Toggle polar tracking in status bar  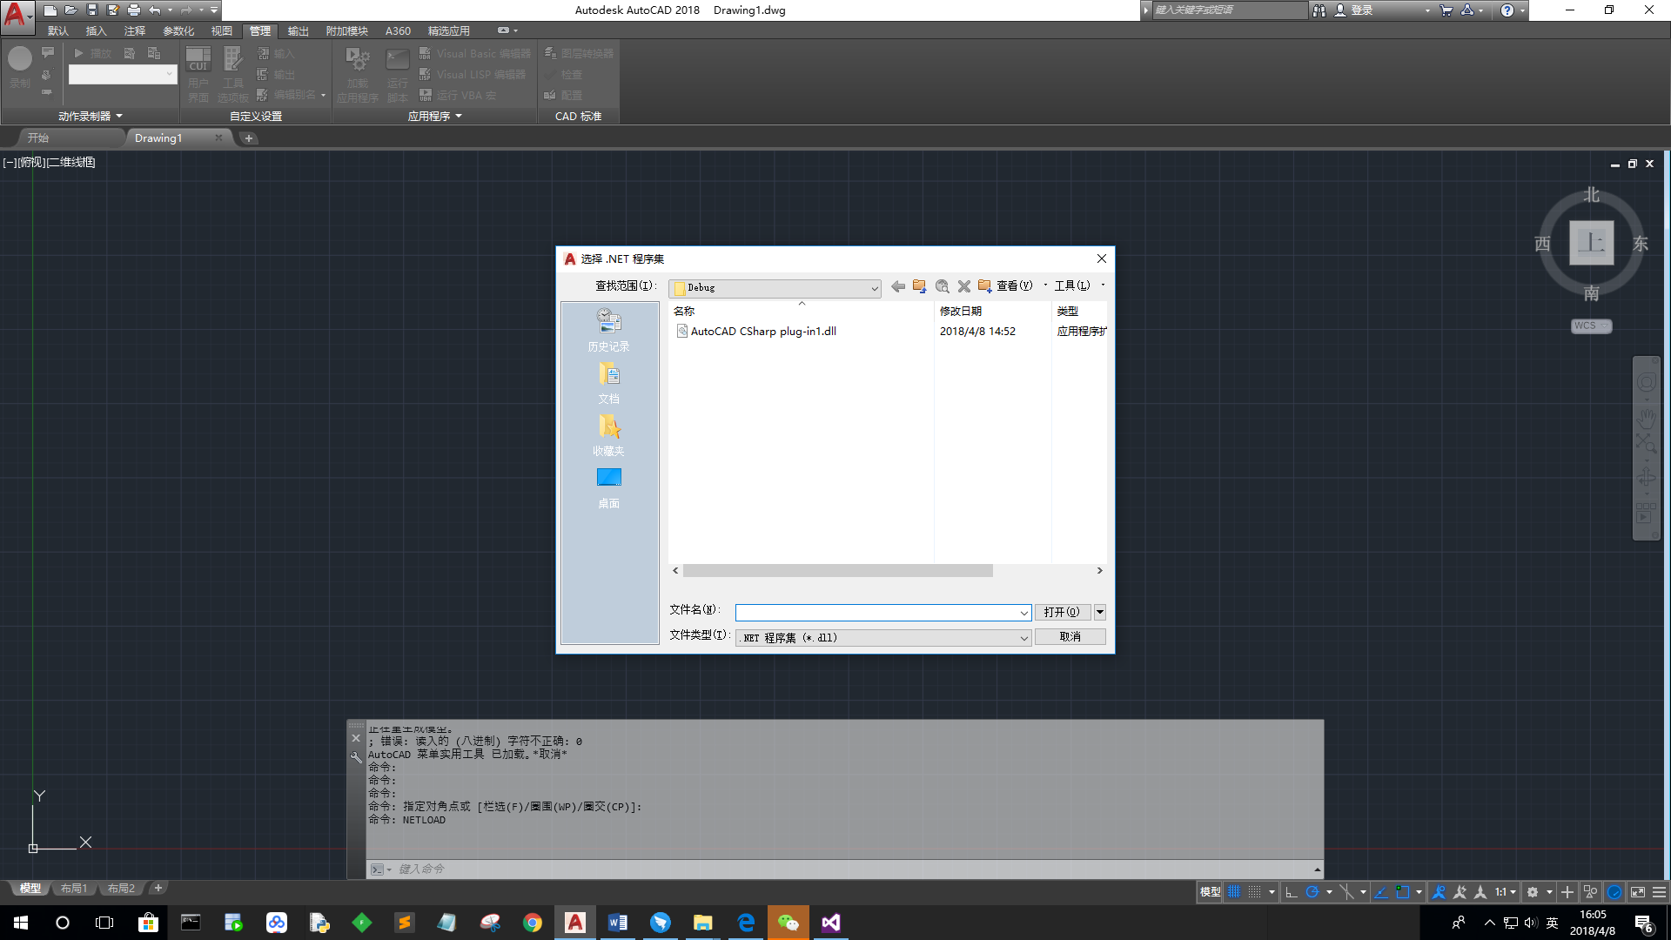tap(1312, 892)
